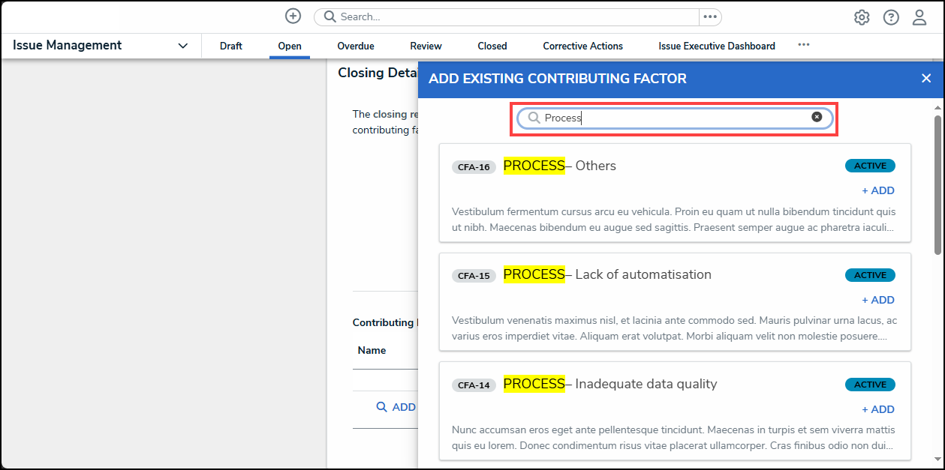Switch to the Closed tab

tap(492, 46)
